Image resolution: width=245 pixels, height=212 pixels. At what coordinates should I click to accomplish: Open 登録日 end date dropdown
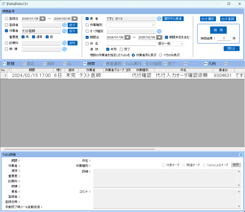coord(74,19)
